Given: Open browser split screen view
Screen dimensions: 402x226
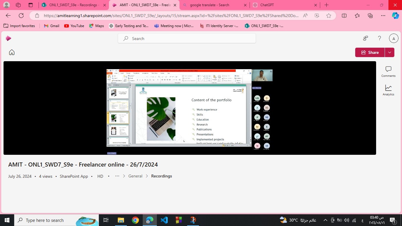Looking at the screenshot, I should click(344, 16).
